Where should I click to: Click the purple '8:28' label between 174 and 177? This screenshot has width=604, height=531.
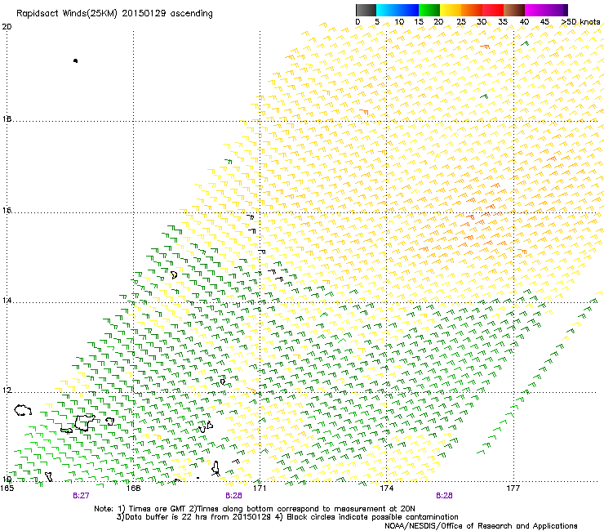pos(444,496)
